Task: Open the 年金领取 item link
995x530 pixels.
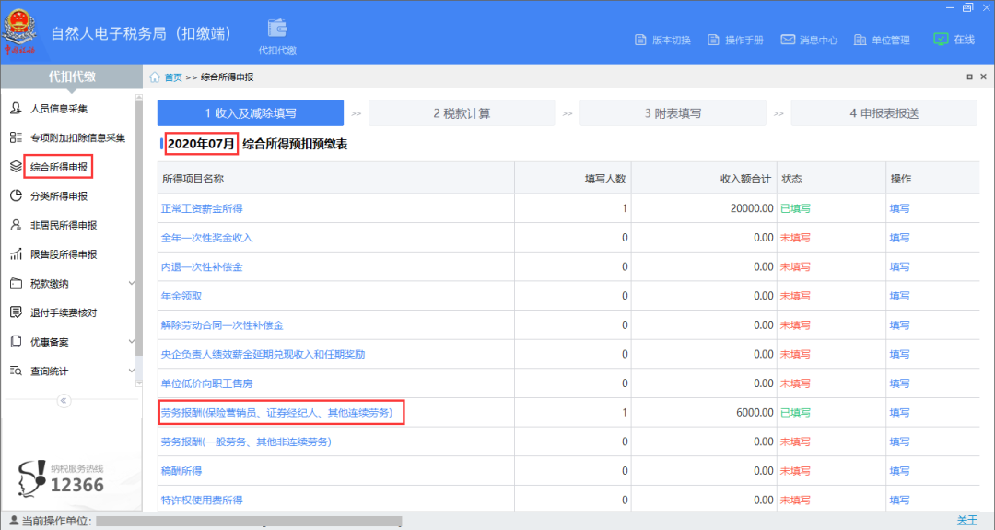Action: pos(181,296)
